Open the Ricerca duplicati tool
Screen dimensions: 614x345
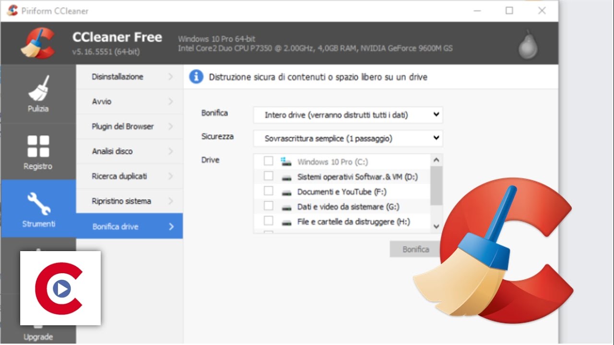click(130, 176)
